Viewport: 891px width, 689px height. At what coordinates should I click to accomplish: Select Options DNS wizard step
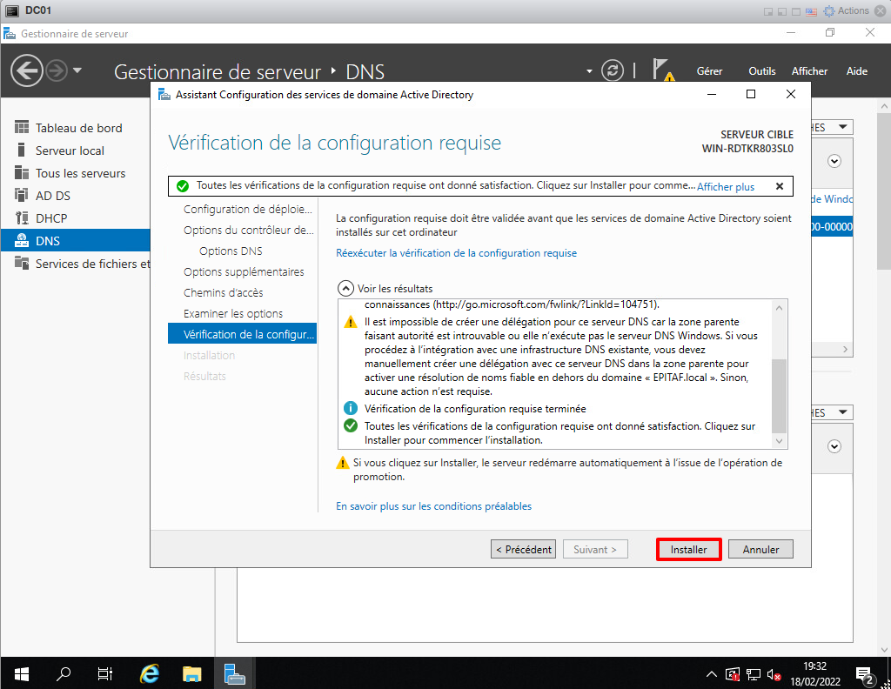click(x=231, y=251)
